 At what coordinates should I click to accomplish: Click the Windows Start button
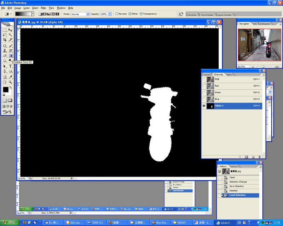pyautogui.click(x=10, y=222)
